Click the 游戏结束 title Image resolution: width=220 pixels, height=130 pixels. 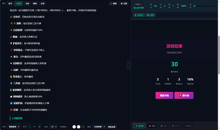(174, 46)
